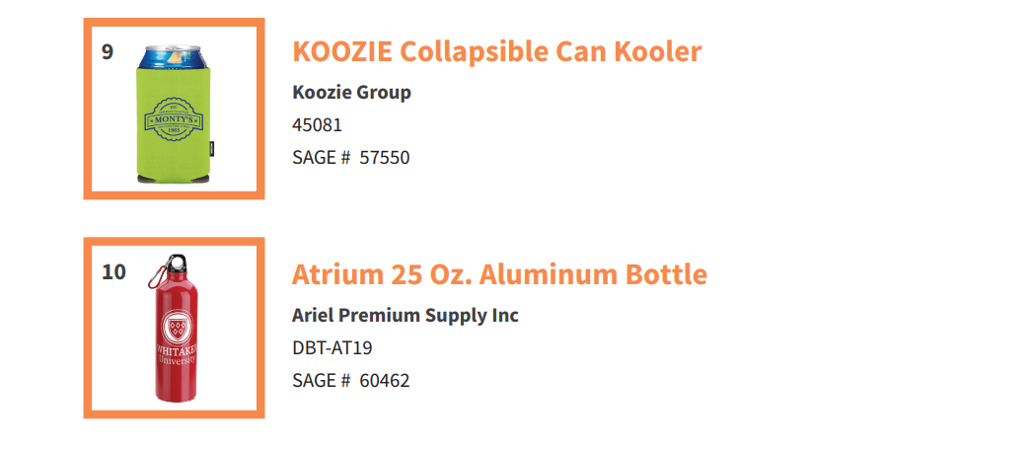Click product number DBT-AT19
This screenshot has width=1031, height=450.
click(332, 348)
